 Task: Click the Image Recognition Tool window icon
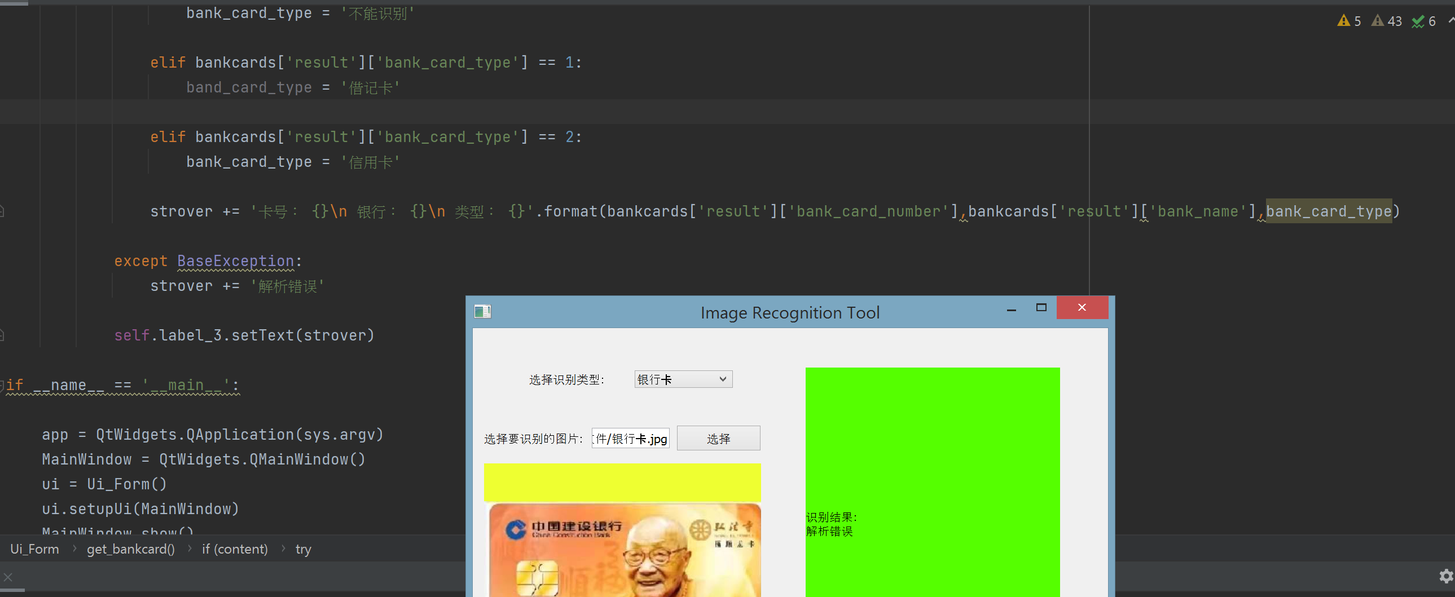[482, 312]
